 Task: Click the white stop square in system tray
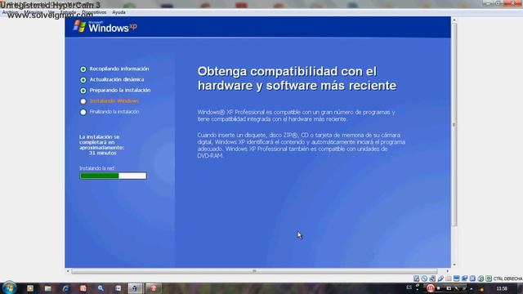(x=439, y=288)
